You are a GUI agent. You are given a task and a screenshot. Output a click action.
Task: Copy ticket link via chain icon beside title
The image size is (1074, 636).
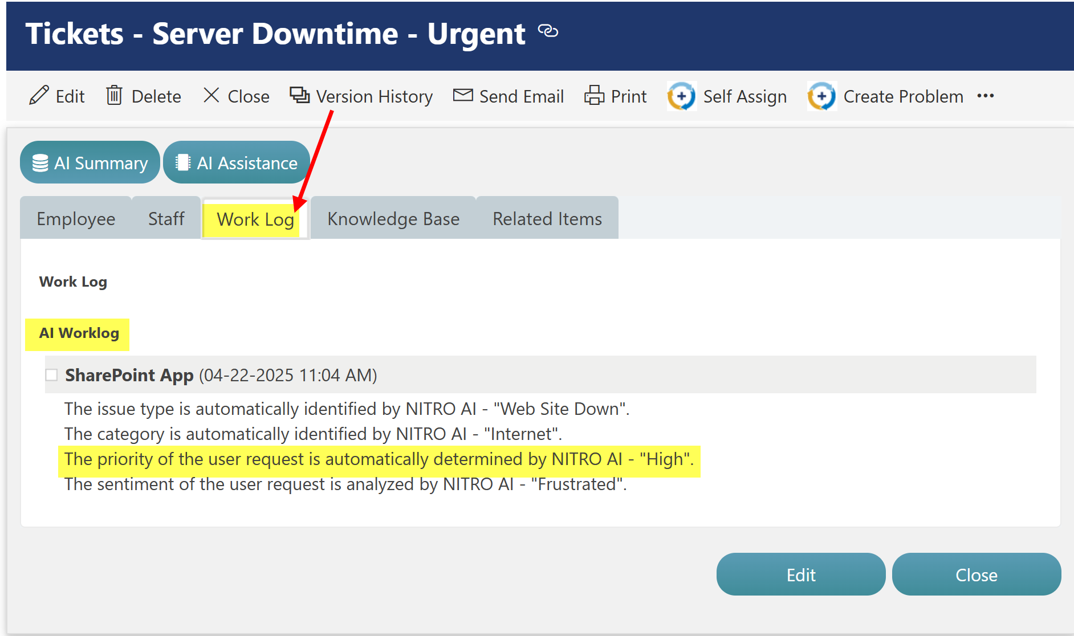click(548, 31)
